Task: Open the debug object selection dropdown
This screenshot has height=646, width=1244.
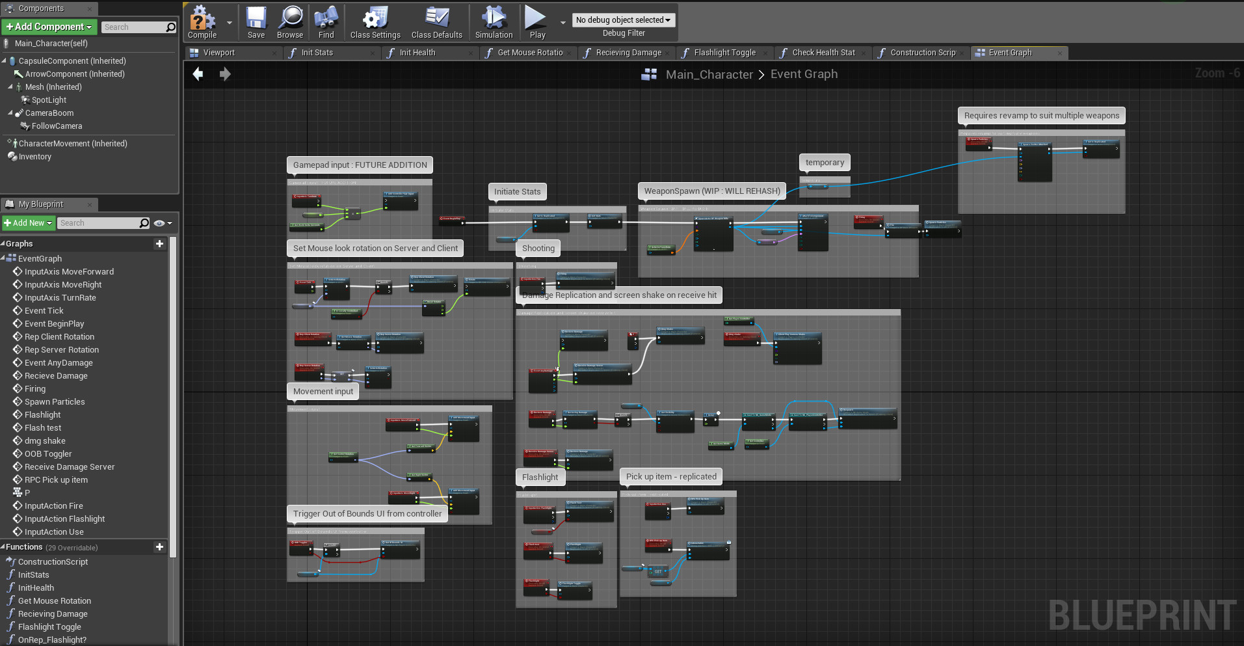Action: (623, 20)
